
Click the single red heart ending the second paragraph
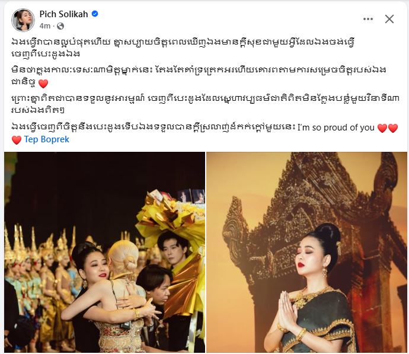tap(43, 84)
